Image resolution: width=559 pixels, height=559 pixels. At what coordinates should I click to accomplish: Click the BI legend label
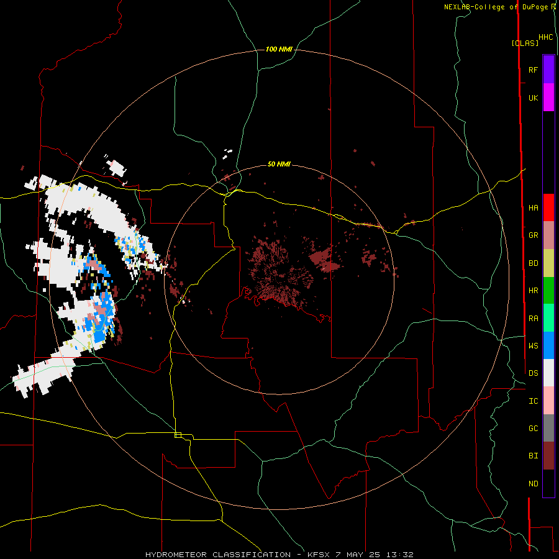tap(533, 456)
